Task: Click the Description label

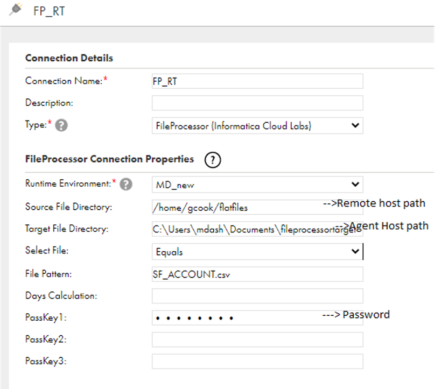Action: (49, 103)
